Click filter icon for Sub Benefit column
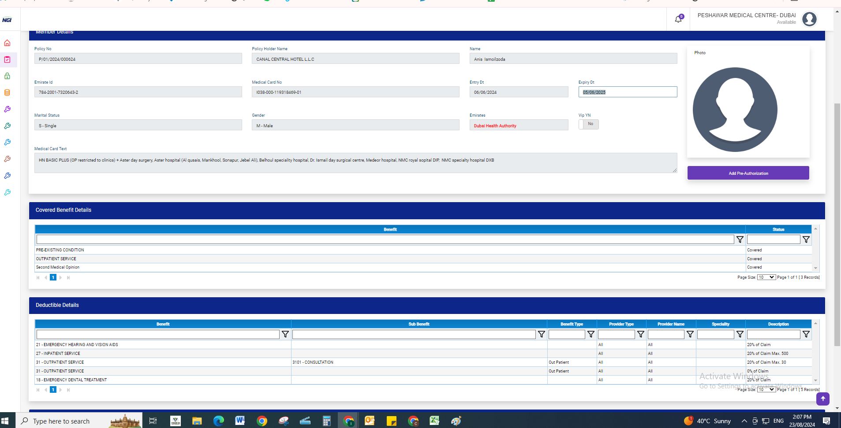The height and width of the screenshot is (428, 841). 541,335
